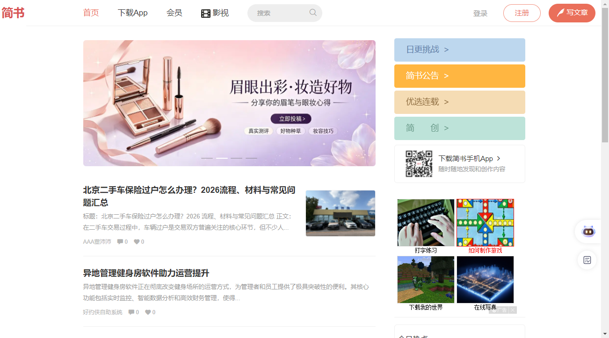Click the 下载我的世界 ad thumbnail
Screen dimensions: 609x338
[426, 280]
